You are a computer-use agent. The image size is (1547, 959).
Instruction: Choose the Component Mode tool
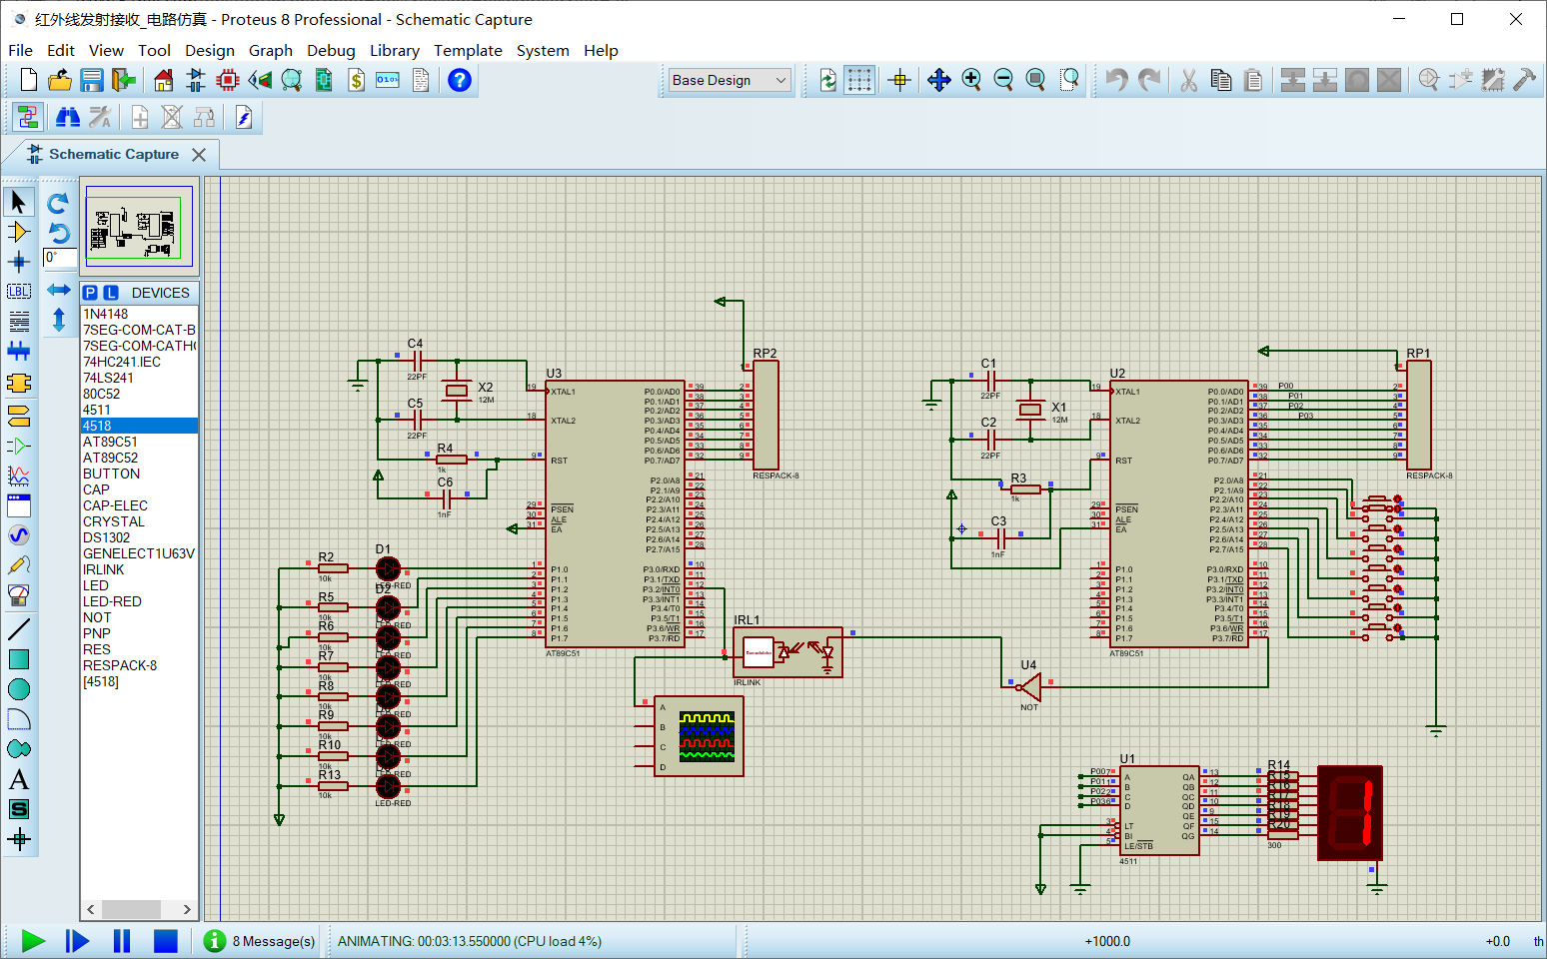19,232
